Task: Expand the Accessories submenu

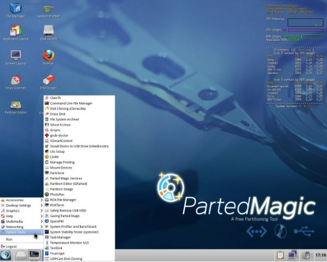Action: pos(22,200)
